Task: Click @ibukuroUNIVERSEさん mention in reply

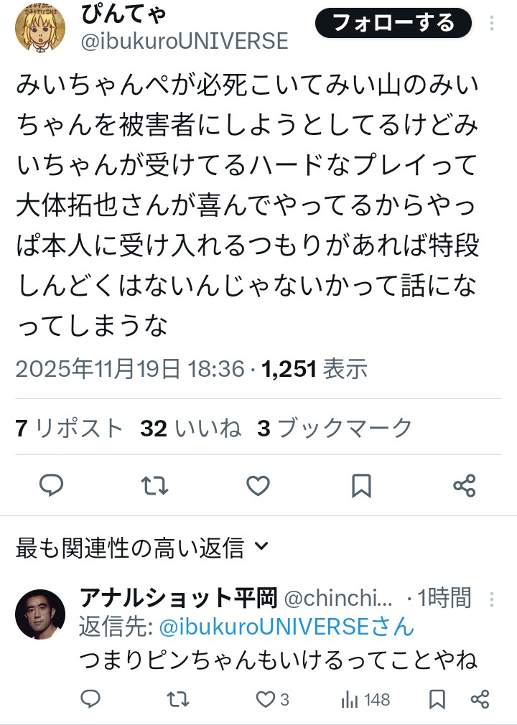Action: [287, 627]
